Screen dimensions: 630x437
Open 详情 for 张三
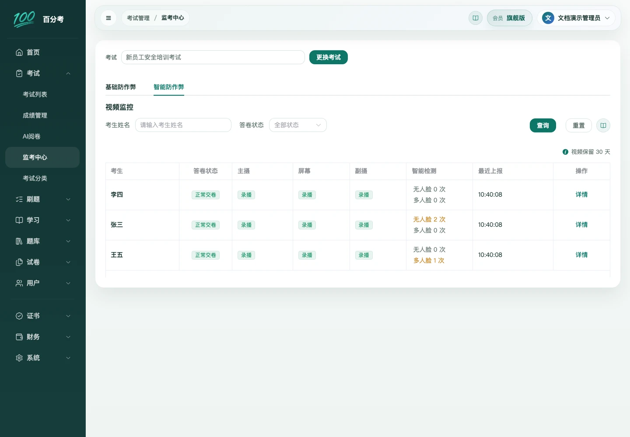581,225
